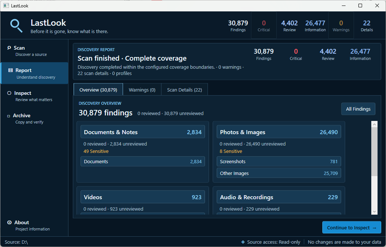Click the report panel Information 26,477 stat

pyautogui.click(x=360, y=54)
